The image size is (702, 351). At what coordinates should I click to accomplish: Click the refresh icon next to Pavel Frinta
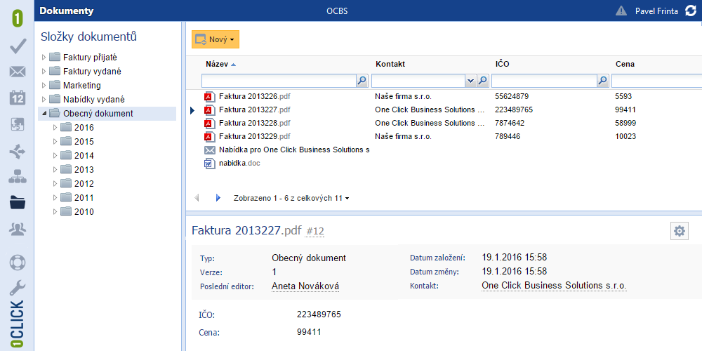pos(691,11)
